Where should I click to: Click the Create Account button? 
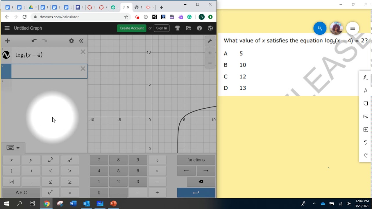click(132, 28)
